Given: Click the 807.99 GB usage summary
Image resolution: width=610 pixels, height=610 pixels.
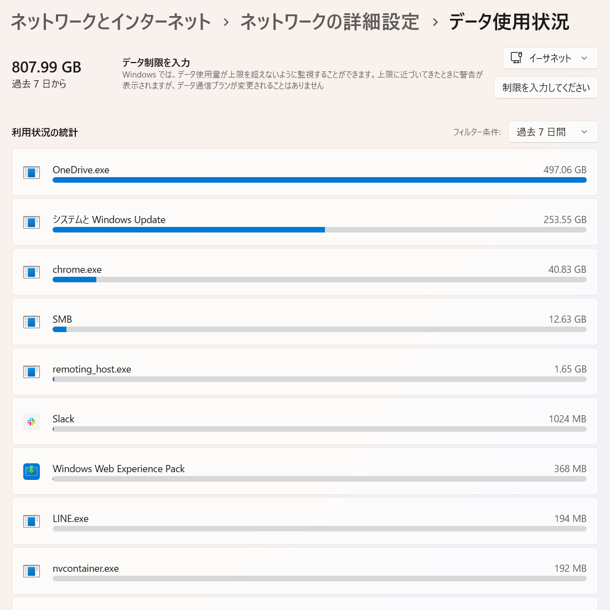Looking at the screenshot, I should point(46,66).
